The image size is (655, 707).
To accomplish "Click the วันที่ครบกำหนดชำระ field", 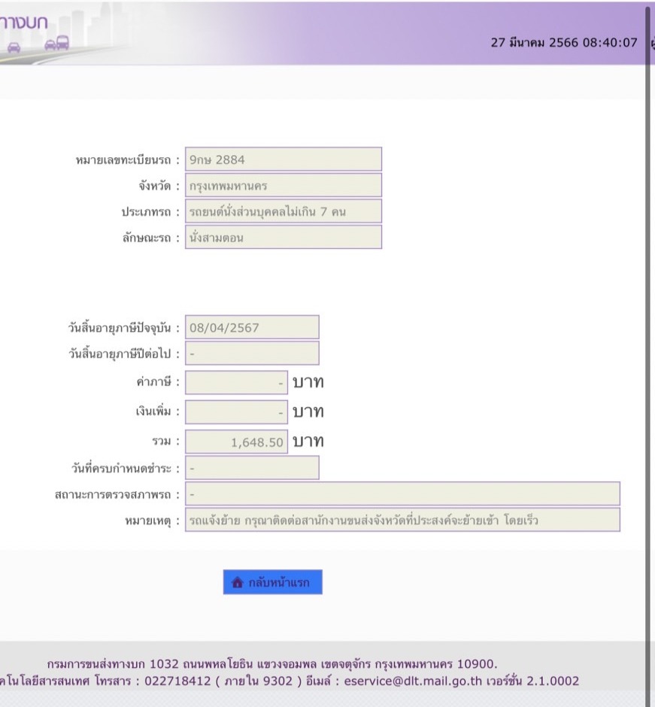I will pos(252,468).
